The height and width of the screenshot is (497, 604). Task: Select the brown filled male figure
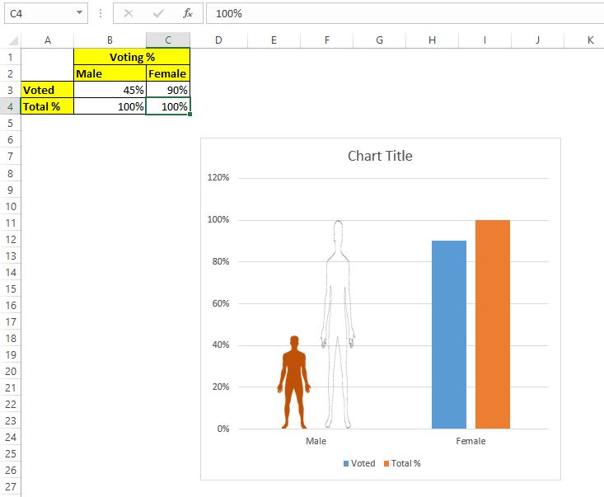coord(294,382)
